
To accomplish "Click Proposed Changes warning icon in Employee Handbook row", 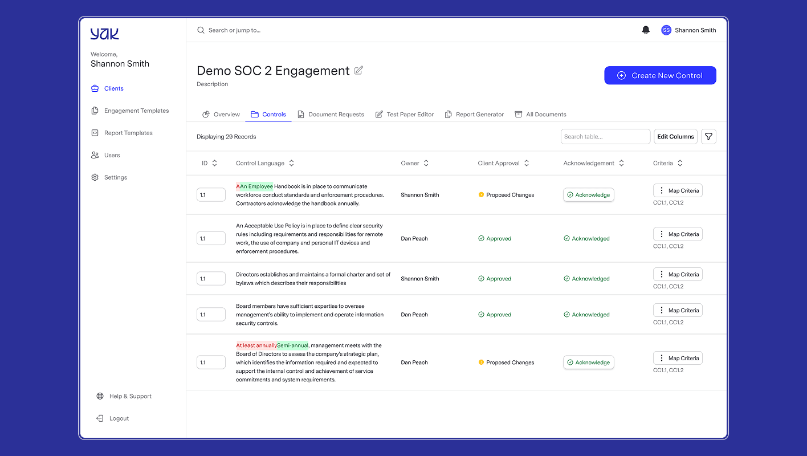I will click(481, 195).
